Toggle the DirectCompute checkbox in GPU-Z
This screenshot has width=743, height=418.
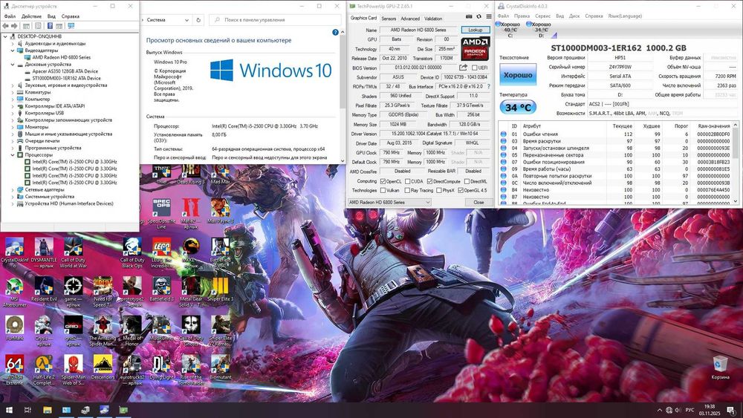[x=429, y=181]
